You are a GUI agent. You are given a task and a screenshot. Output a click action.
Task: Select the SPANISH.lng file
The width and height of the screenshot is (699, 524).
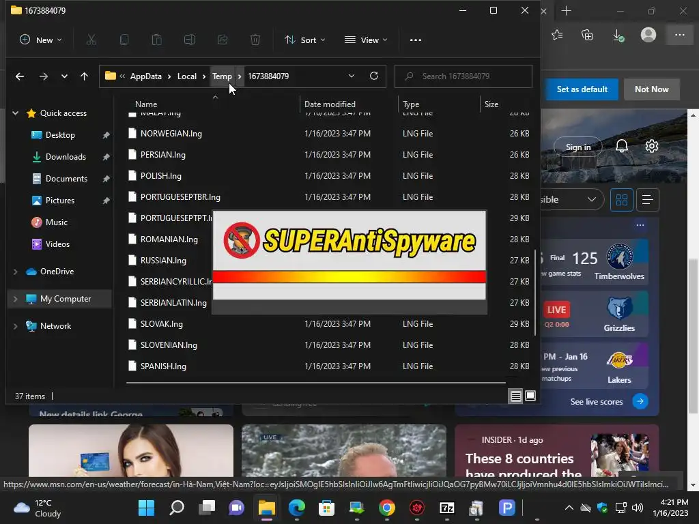163,366
